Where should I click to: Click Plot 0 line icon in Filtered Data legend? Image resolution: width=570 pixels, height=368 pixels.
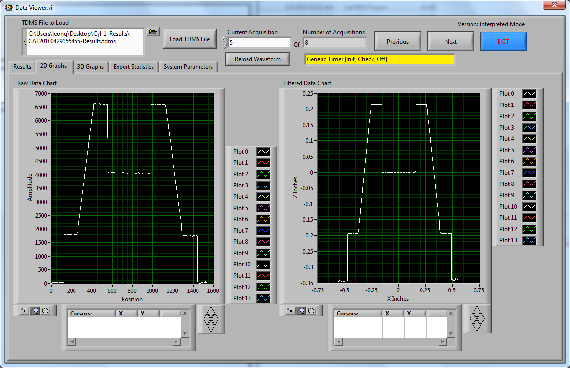529,94
